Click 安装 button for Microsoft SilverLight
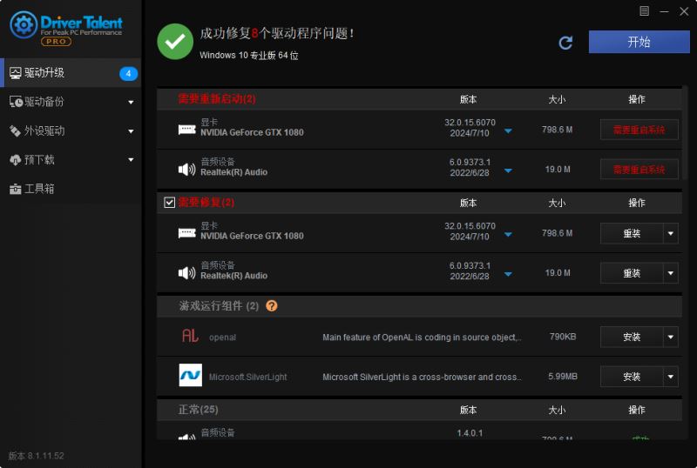697x468 pixels. point(632,377)
